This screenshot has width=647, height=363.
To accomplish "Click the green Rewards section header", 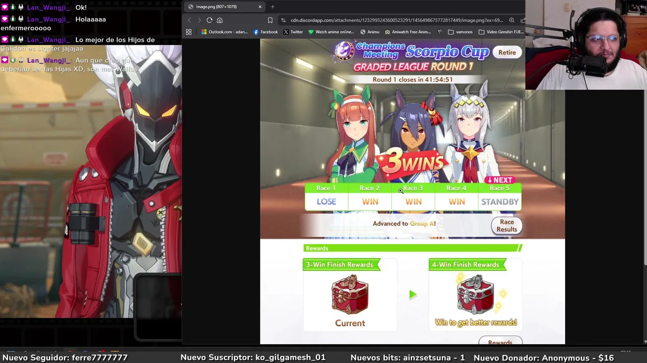I will [x=412, y=248].
